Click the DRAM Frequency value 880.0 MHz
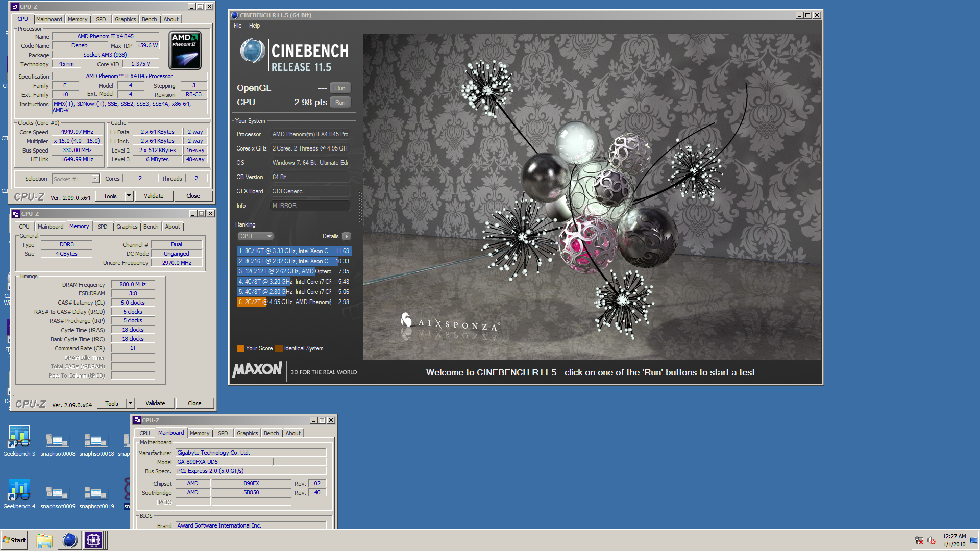This screenshot has height=551, width=980. click(133, 284)
